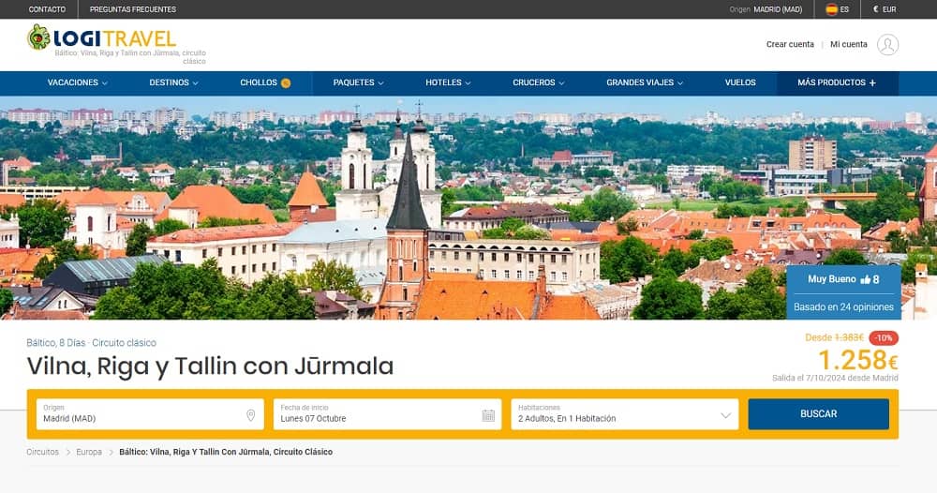Click the -10% discount badge
This screenshot has width=937, height=493.
point(884,337)
